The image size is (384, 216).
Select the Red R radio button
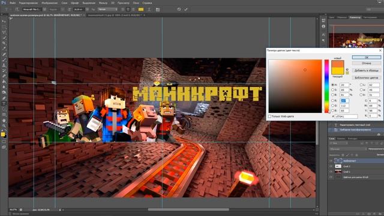[332, 100]
